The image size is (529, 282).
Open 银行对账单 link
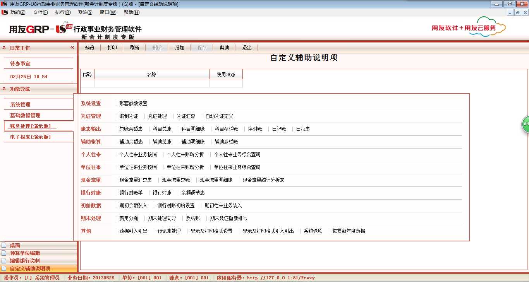point(131,193)
